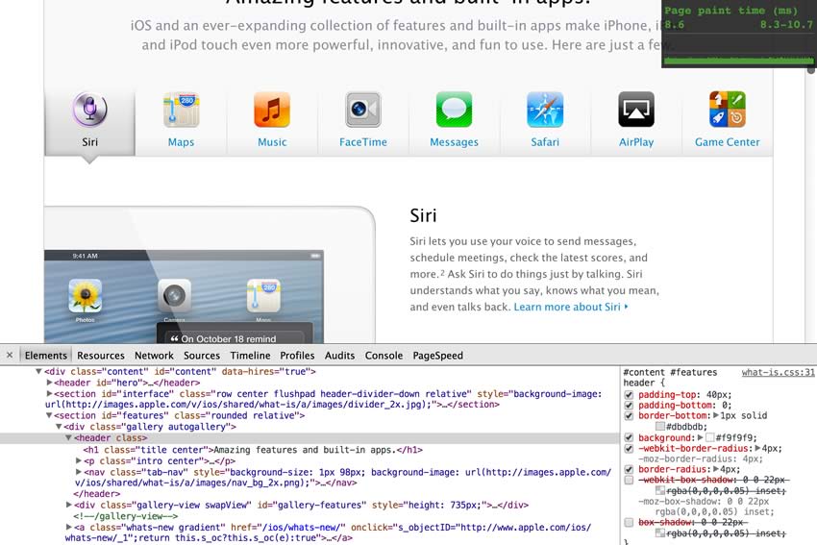This screenshot has width=817, height=545.
Task: Collapse the div gallery autogallery node
Action: [x=59, y=427]
